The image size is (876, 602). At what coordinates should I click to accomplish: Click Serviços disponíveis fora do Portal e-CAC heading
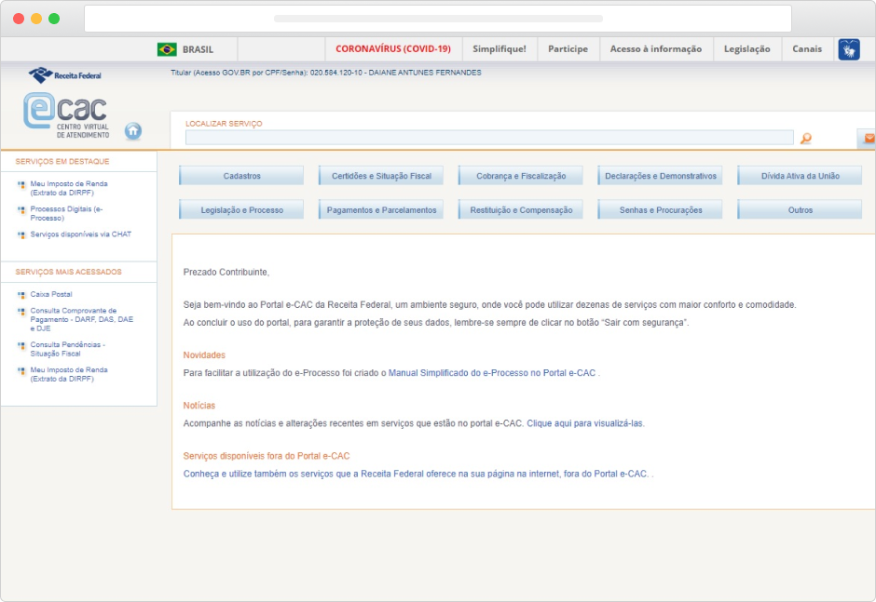(x=267, y=456)
